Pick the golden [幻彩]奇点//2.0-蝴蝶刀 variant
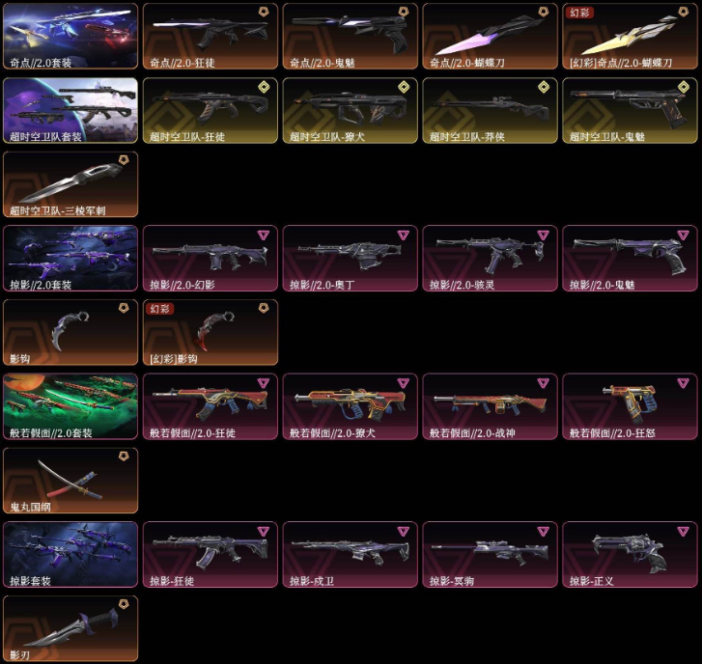702x664 pixels. point(630,37)
